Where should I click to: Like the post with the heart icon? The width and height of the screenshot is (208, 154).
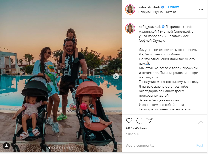(129, 121)
